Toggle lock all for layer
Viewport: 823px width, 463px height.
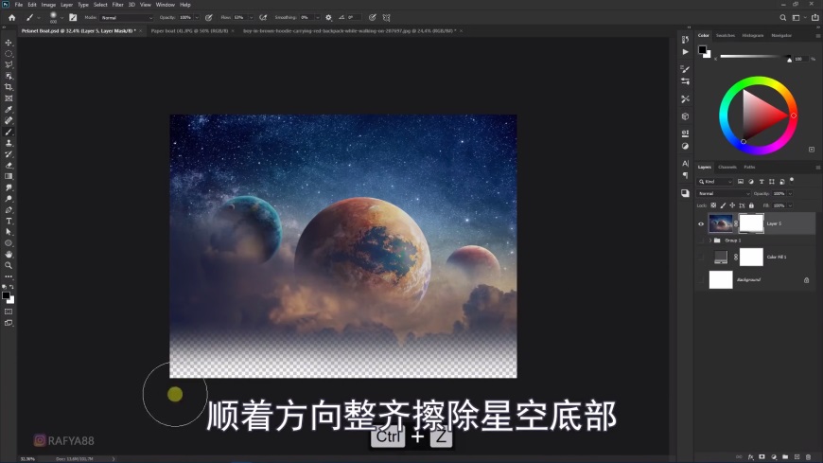[751, 205]
